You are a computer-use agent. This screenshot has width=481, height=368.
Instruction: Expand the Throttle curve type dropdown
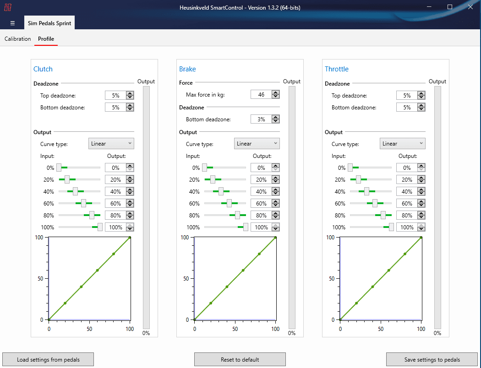coord(402,144)
